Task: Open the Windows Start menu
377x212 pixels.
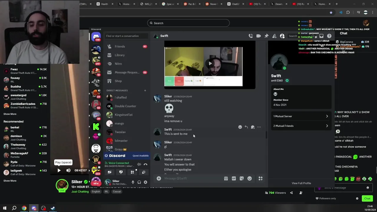Action: pos(5,208)
